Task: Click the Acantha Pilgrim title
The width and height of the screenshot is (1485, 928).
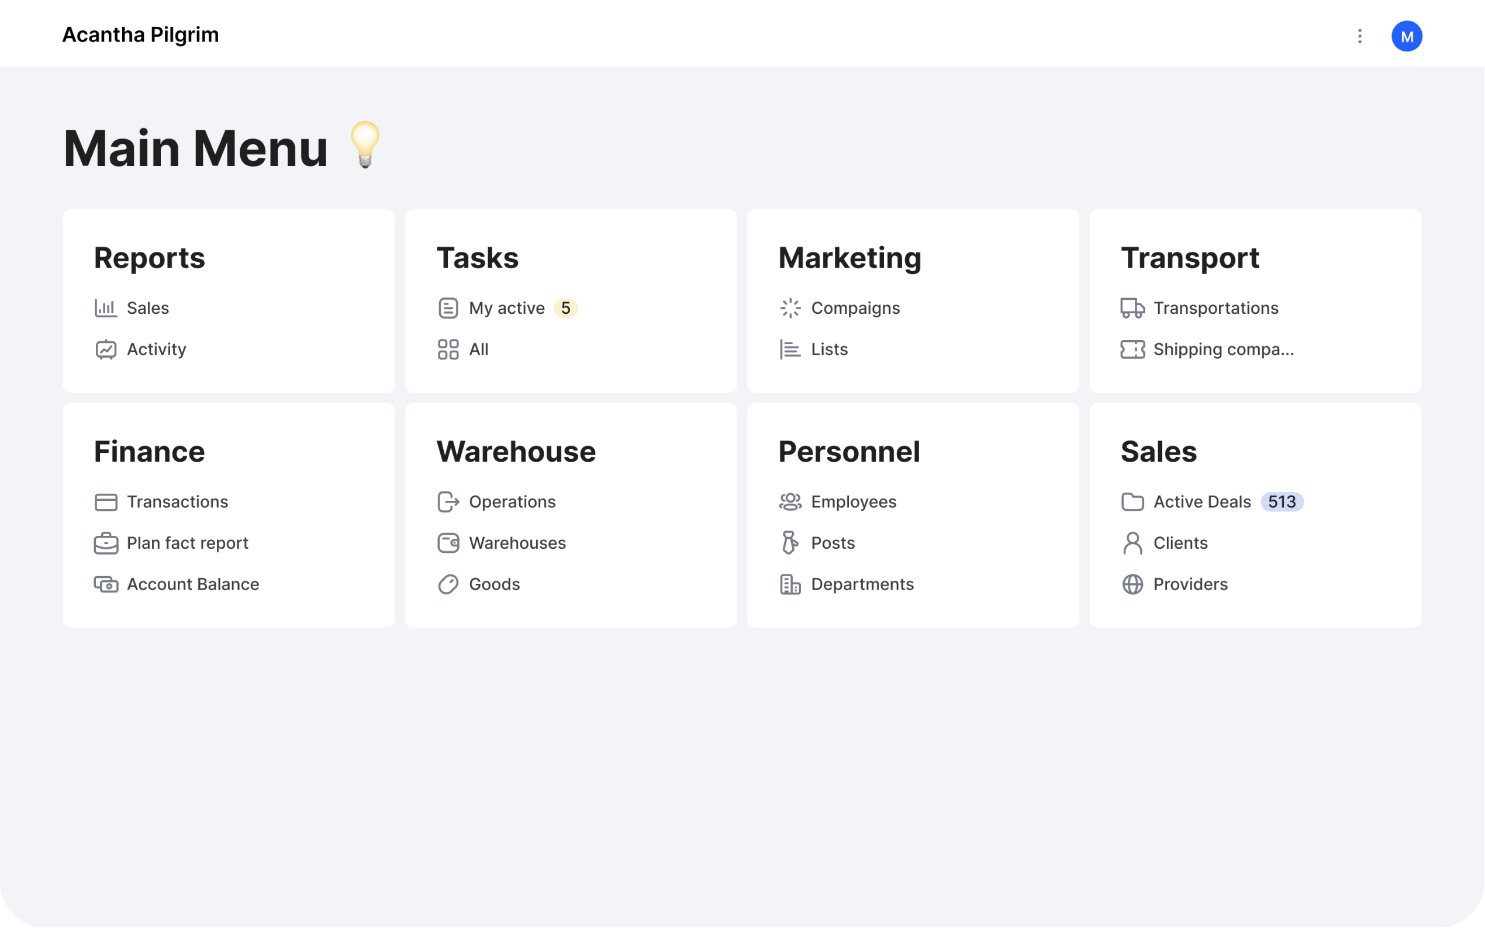Action: [140, 35]
